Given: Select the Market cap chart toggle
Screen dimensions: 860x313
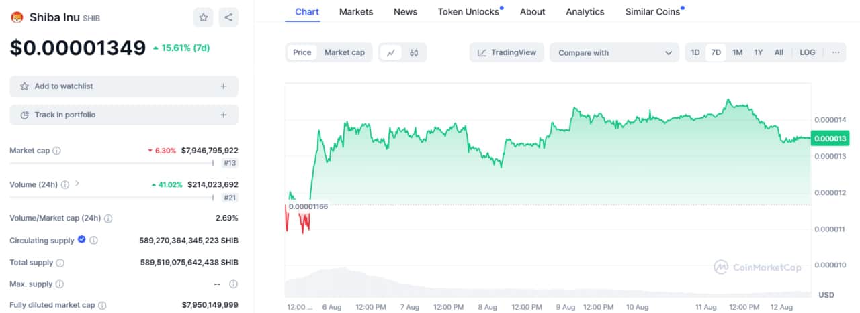Looking at the screenshot, I should click(345, 52).
